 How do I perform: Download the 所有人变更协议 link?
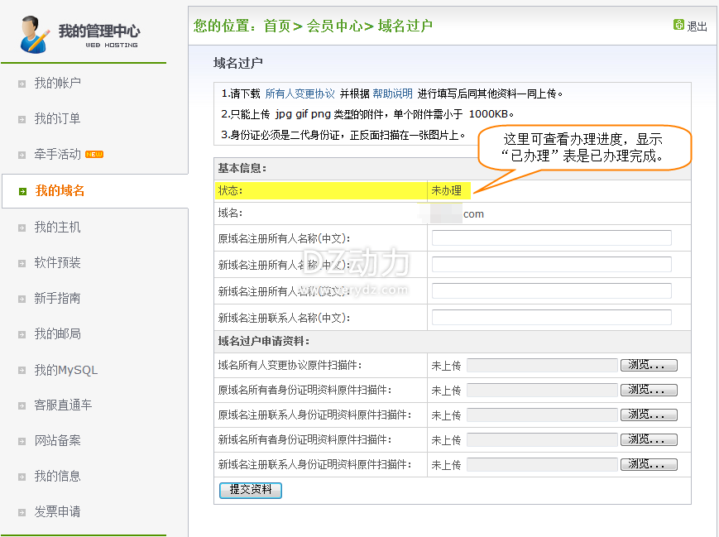coord(300,93)
